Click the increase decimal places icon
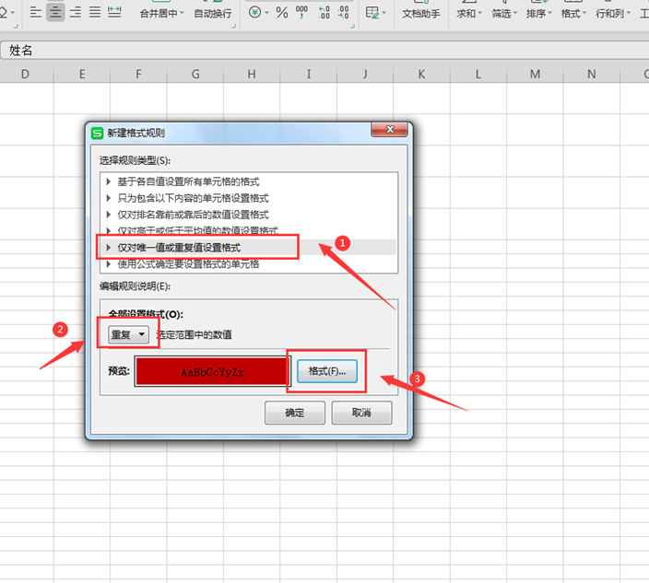649x583 pixels. pyautogui.click(x=324, y=12)
